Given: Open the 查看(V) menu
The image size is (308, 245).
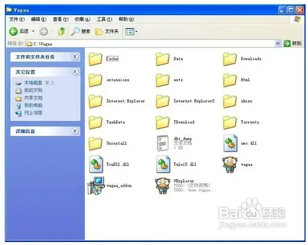Looking at the screenshot, I should [x=61, y=19].
